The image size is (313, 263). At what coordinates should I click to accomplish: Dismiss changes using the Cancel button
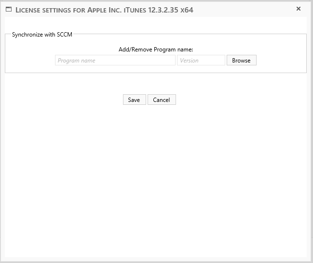(162, 100)
